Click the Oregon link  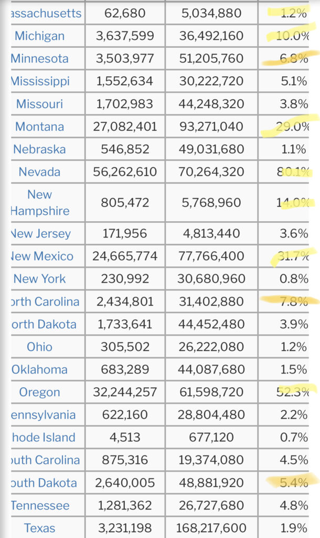pos(40,391)
